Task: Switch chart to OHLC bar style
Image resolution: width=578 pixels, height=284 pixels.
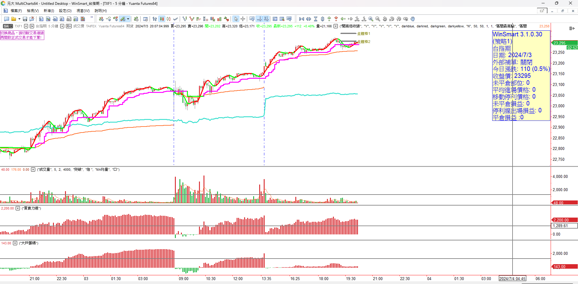Action: (155, 19)
